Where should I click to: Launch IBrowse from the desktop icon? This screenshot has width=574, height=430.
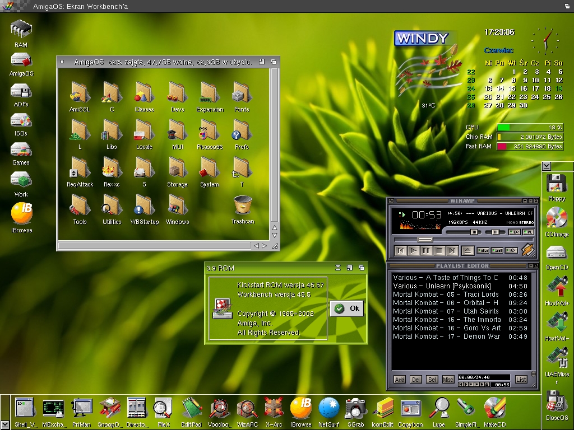(22, 218)
